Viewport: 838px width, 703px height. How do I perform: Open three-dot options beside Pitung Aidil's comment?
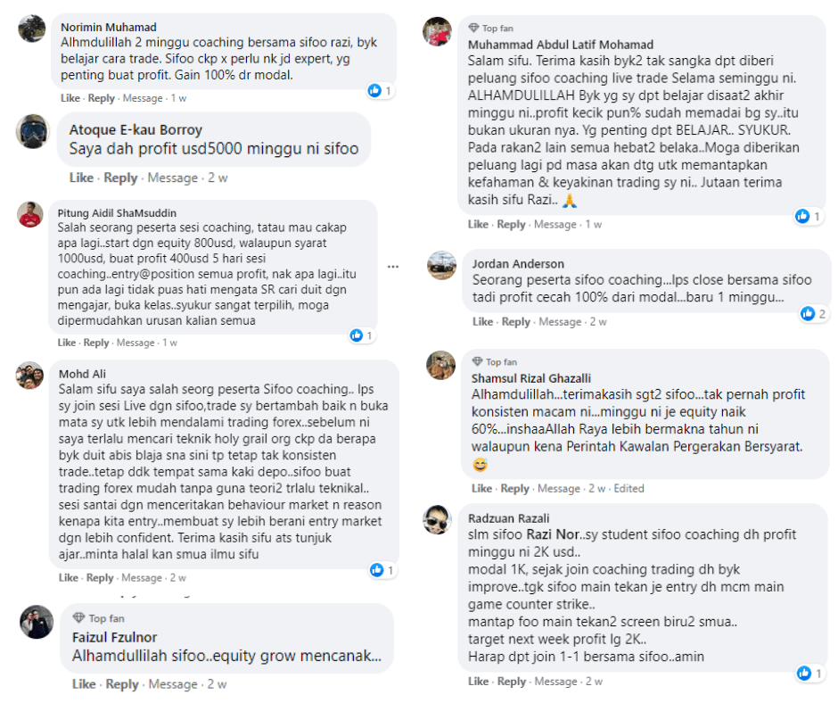click(393, 267)
